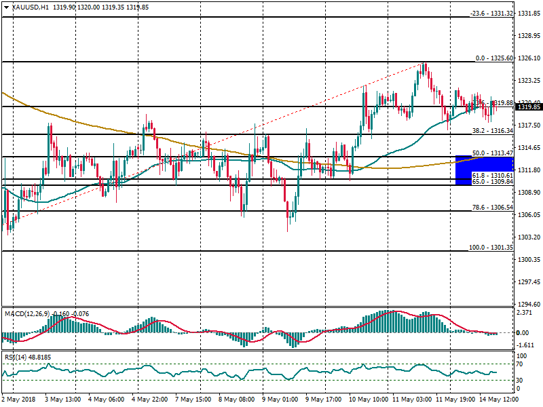Click the 50.0 - 1313.47 Fibonacci label
The image size is (543, 407).
click(491, 153)
